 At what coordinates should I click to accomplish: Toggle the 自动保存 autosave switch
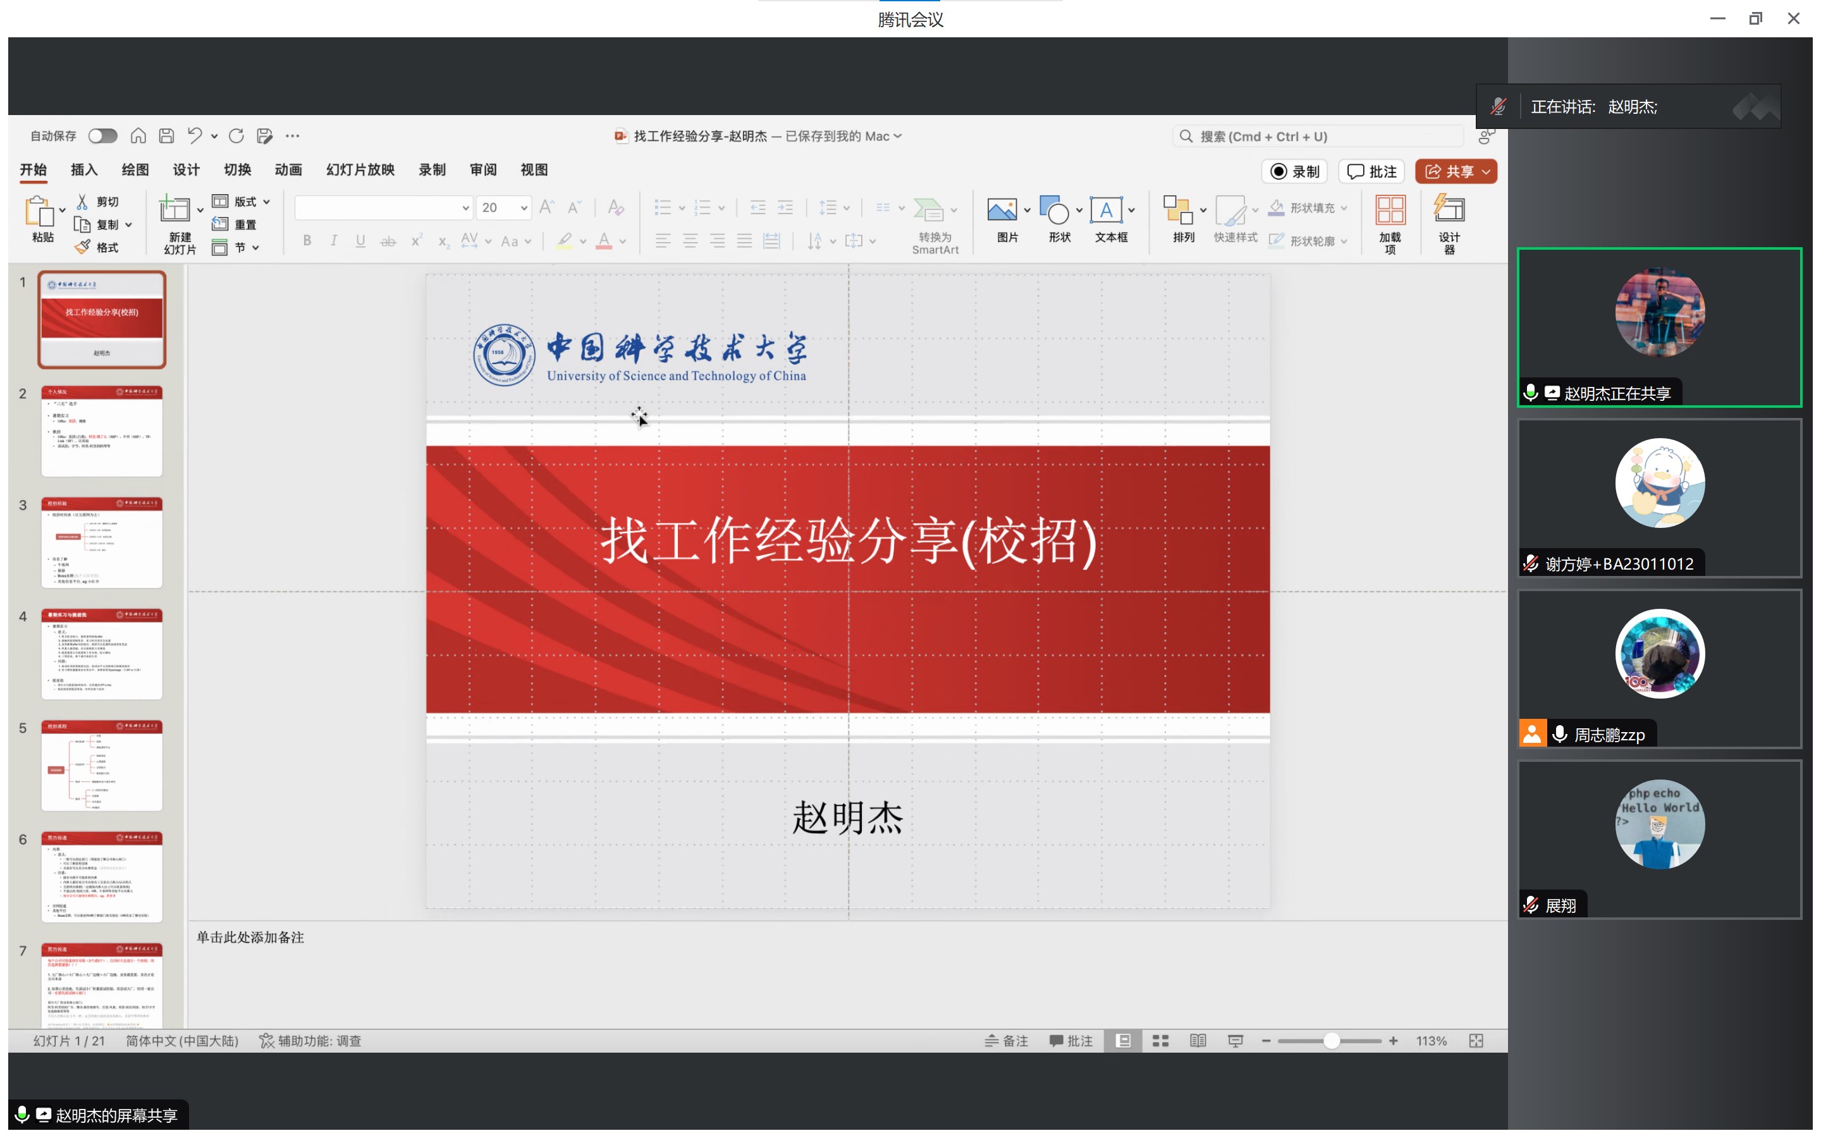click(102, 135)
